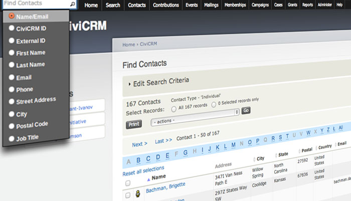Open the Search menu
The width and height of the screenshot is (351, 201).
(x=113, y=5)
